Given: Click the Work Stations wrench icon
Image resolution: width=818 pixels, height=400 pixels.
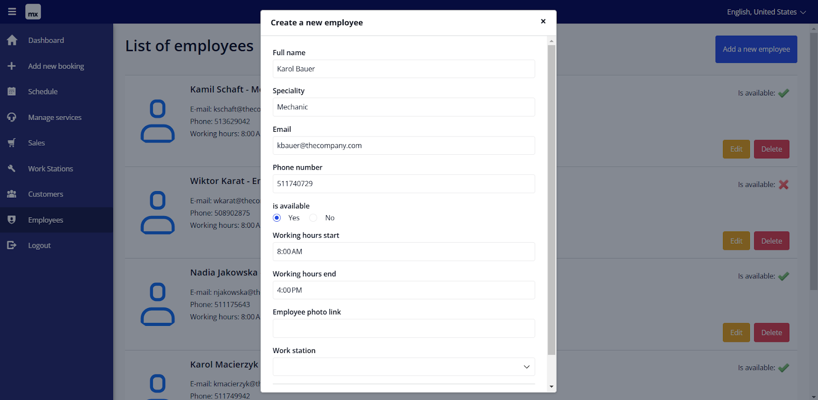Looking at the screenshot, I should pyautogui.click(x=12, y=169).
